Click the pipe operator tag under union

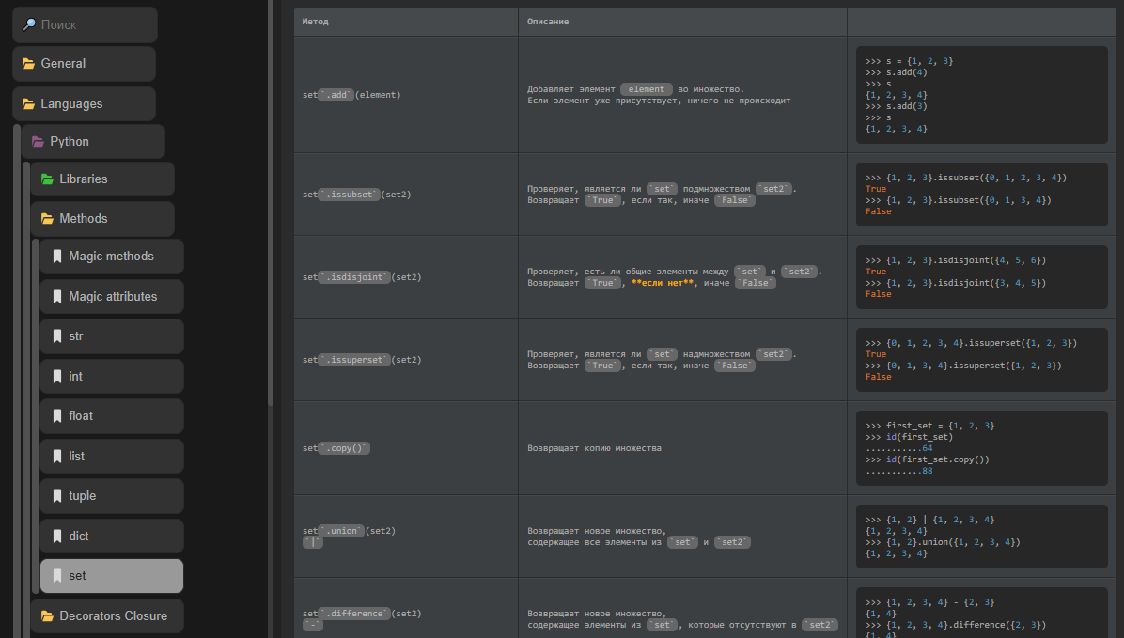click(313, 542)
